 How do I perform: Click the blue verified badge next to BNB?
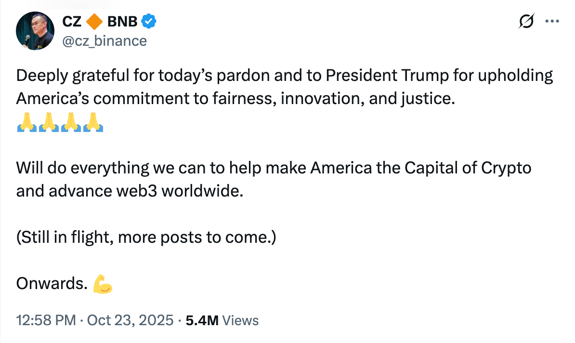[x=148, y=21]
